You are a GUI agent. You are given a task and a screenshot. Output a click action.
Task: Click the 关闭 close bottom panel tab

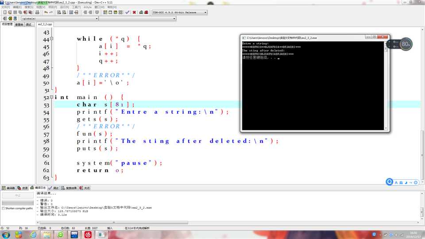point(85,188)
